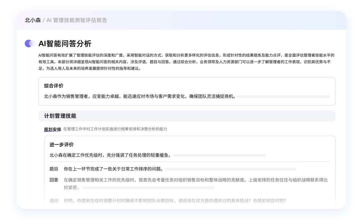Screen dimensions: 363x220
Task: Collapse the 计划管理技能 section header
Action: point(187,116)
